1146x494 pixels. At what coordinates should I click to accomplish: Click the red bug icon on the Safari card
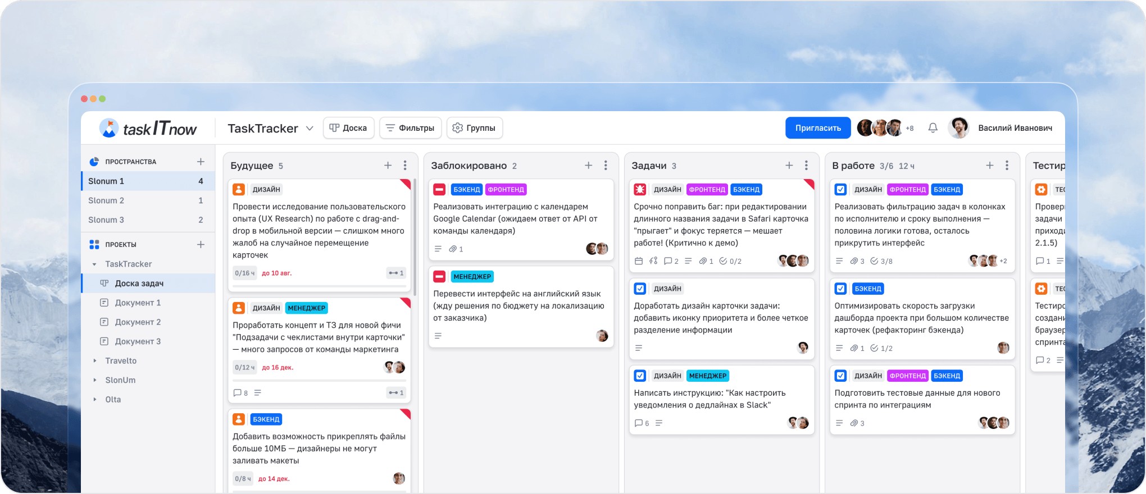pyautogui.click(x=640, y=190)
